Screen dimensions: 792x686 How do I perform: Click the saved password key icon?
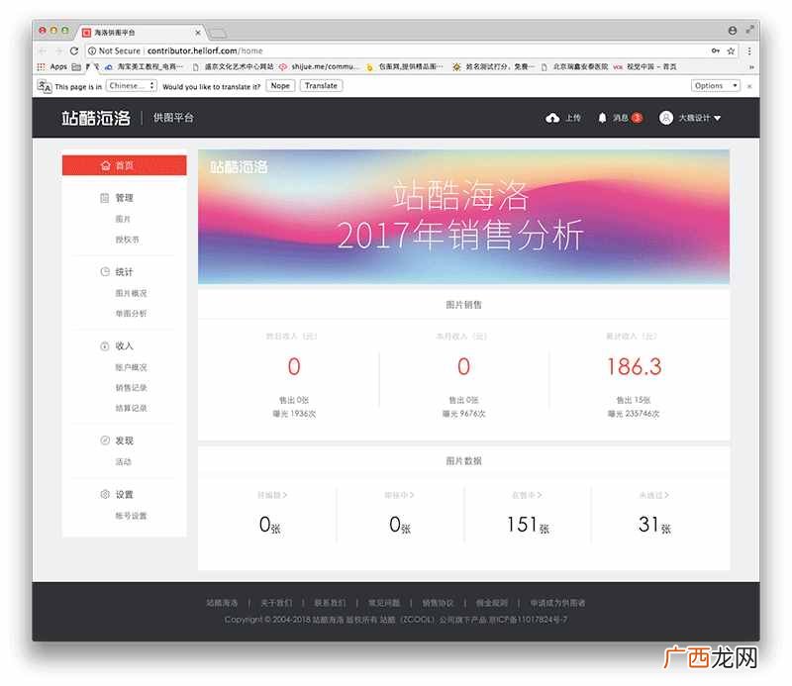[x=715, y=50]
